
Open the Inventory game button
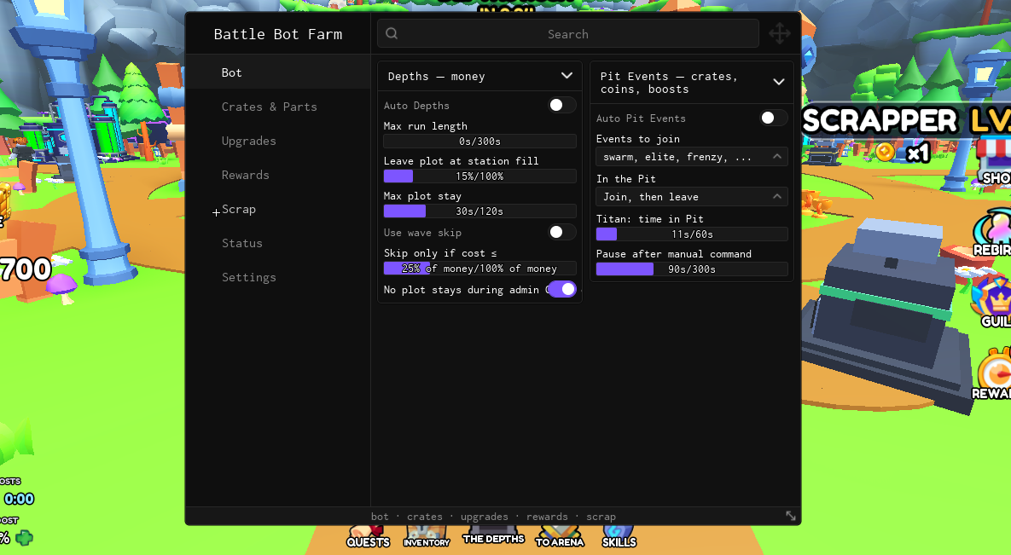coord(427,536)
